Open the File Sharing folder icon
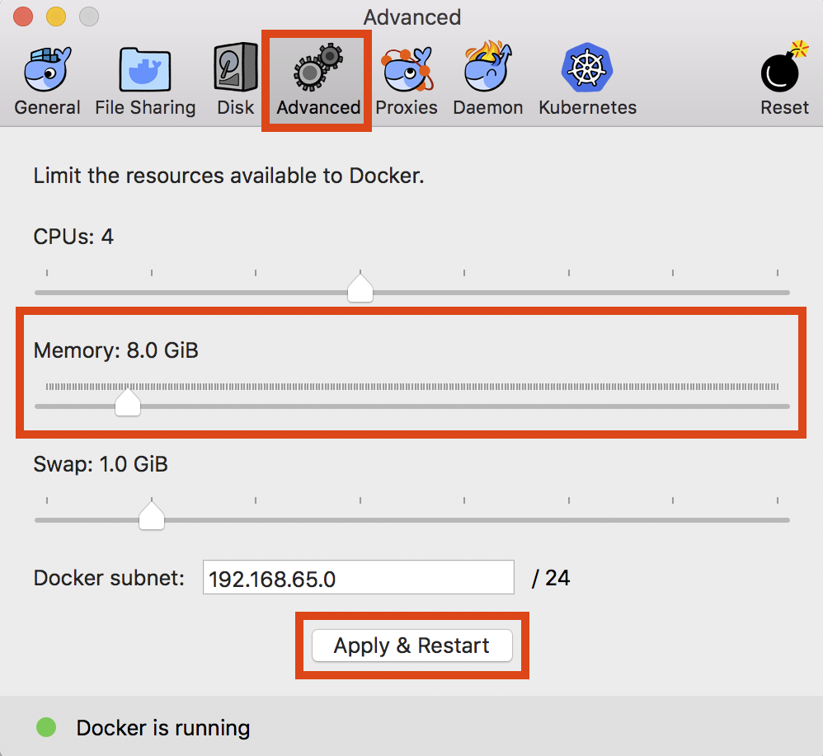 (x=145, y=70)
